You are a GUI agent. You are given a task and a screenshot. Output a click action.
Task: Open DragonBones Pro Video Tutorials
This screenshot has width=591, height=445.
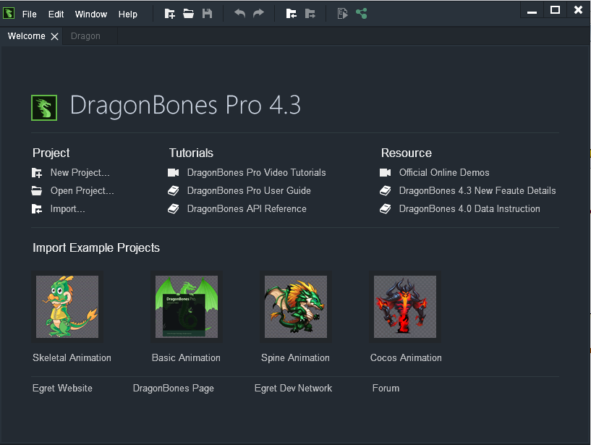tap(256, 173)
